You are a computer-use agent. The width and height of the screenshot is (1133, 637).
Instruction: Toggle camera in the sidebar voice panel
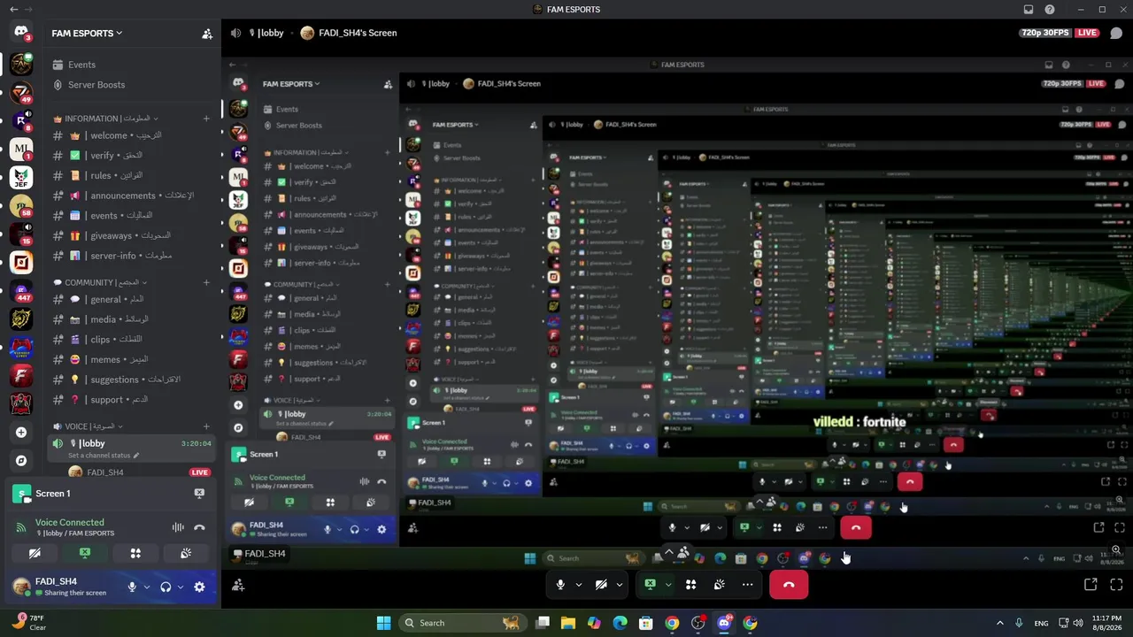click(x=35, y=553)
